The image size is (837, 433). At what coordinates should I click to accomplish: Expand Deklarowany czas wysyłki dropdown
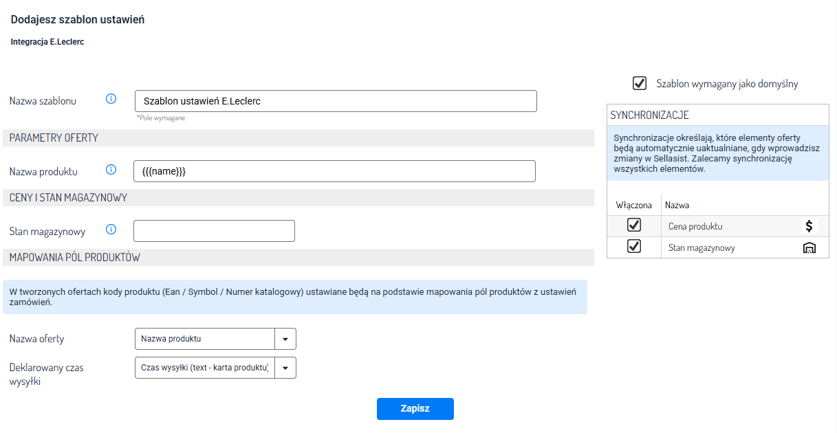coord(205,368)
